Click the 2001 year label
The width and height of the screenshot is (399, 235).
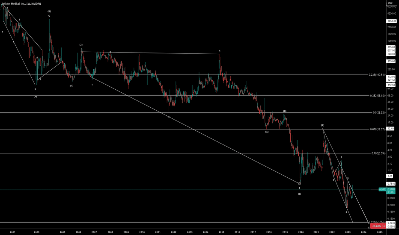pyautogui.click(x=12, y=232)
